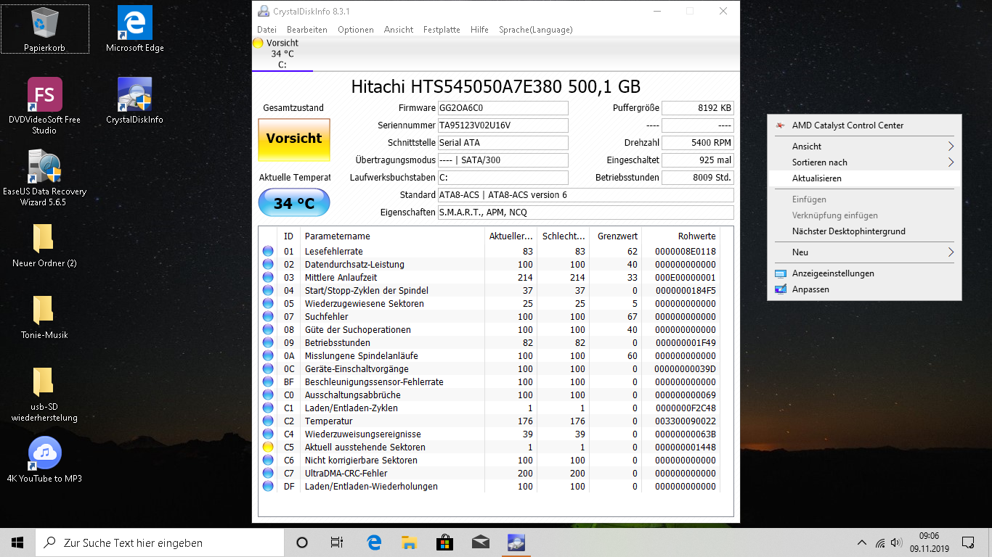
Task: Open the Festplatte menu
Action: pyautogui.click(x=442, y=30)
